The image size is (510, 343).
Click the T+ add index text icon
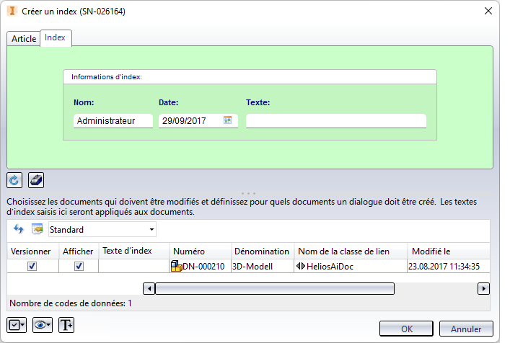pyautogui.click(x=66, y=325)
